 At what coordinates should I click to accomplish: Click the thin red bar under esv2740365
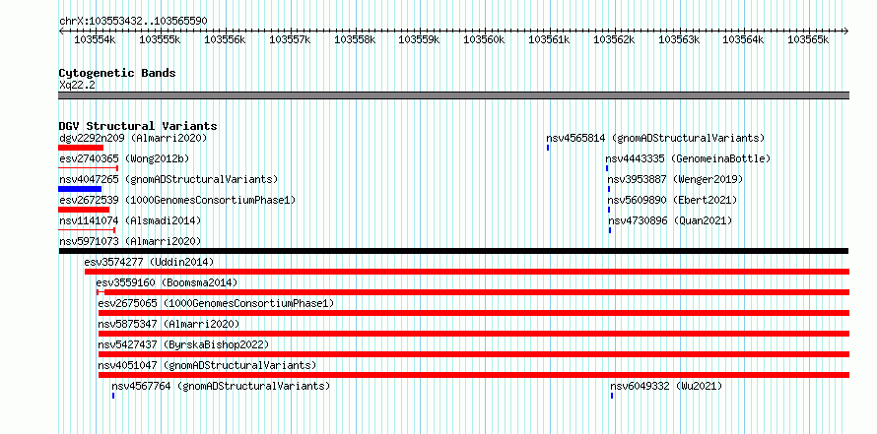pos(89,168)
